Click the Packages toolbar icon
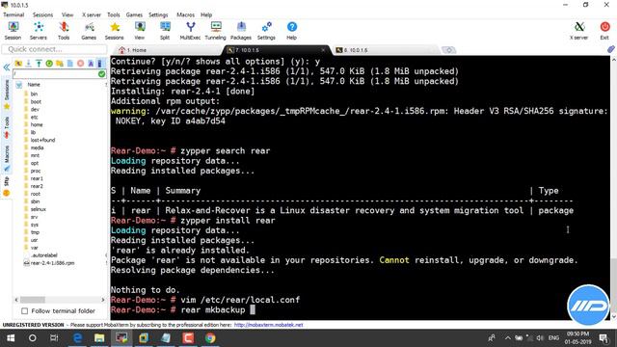617x347 pixels. [241, 31]
